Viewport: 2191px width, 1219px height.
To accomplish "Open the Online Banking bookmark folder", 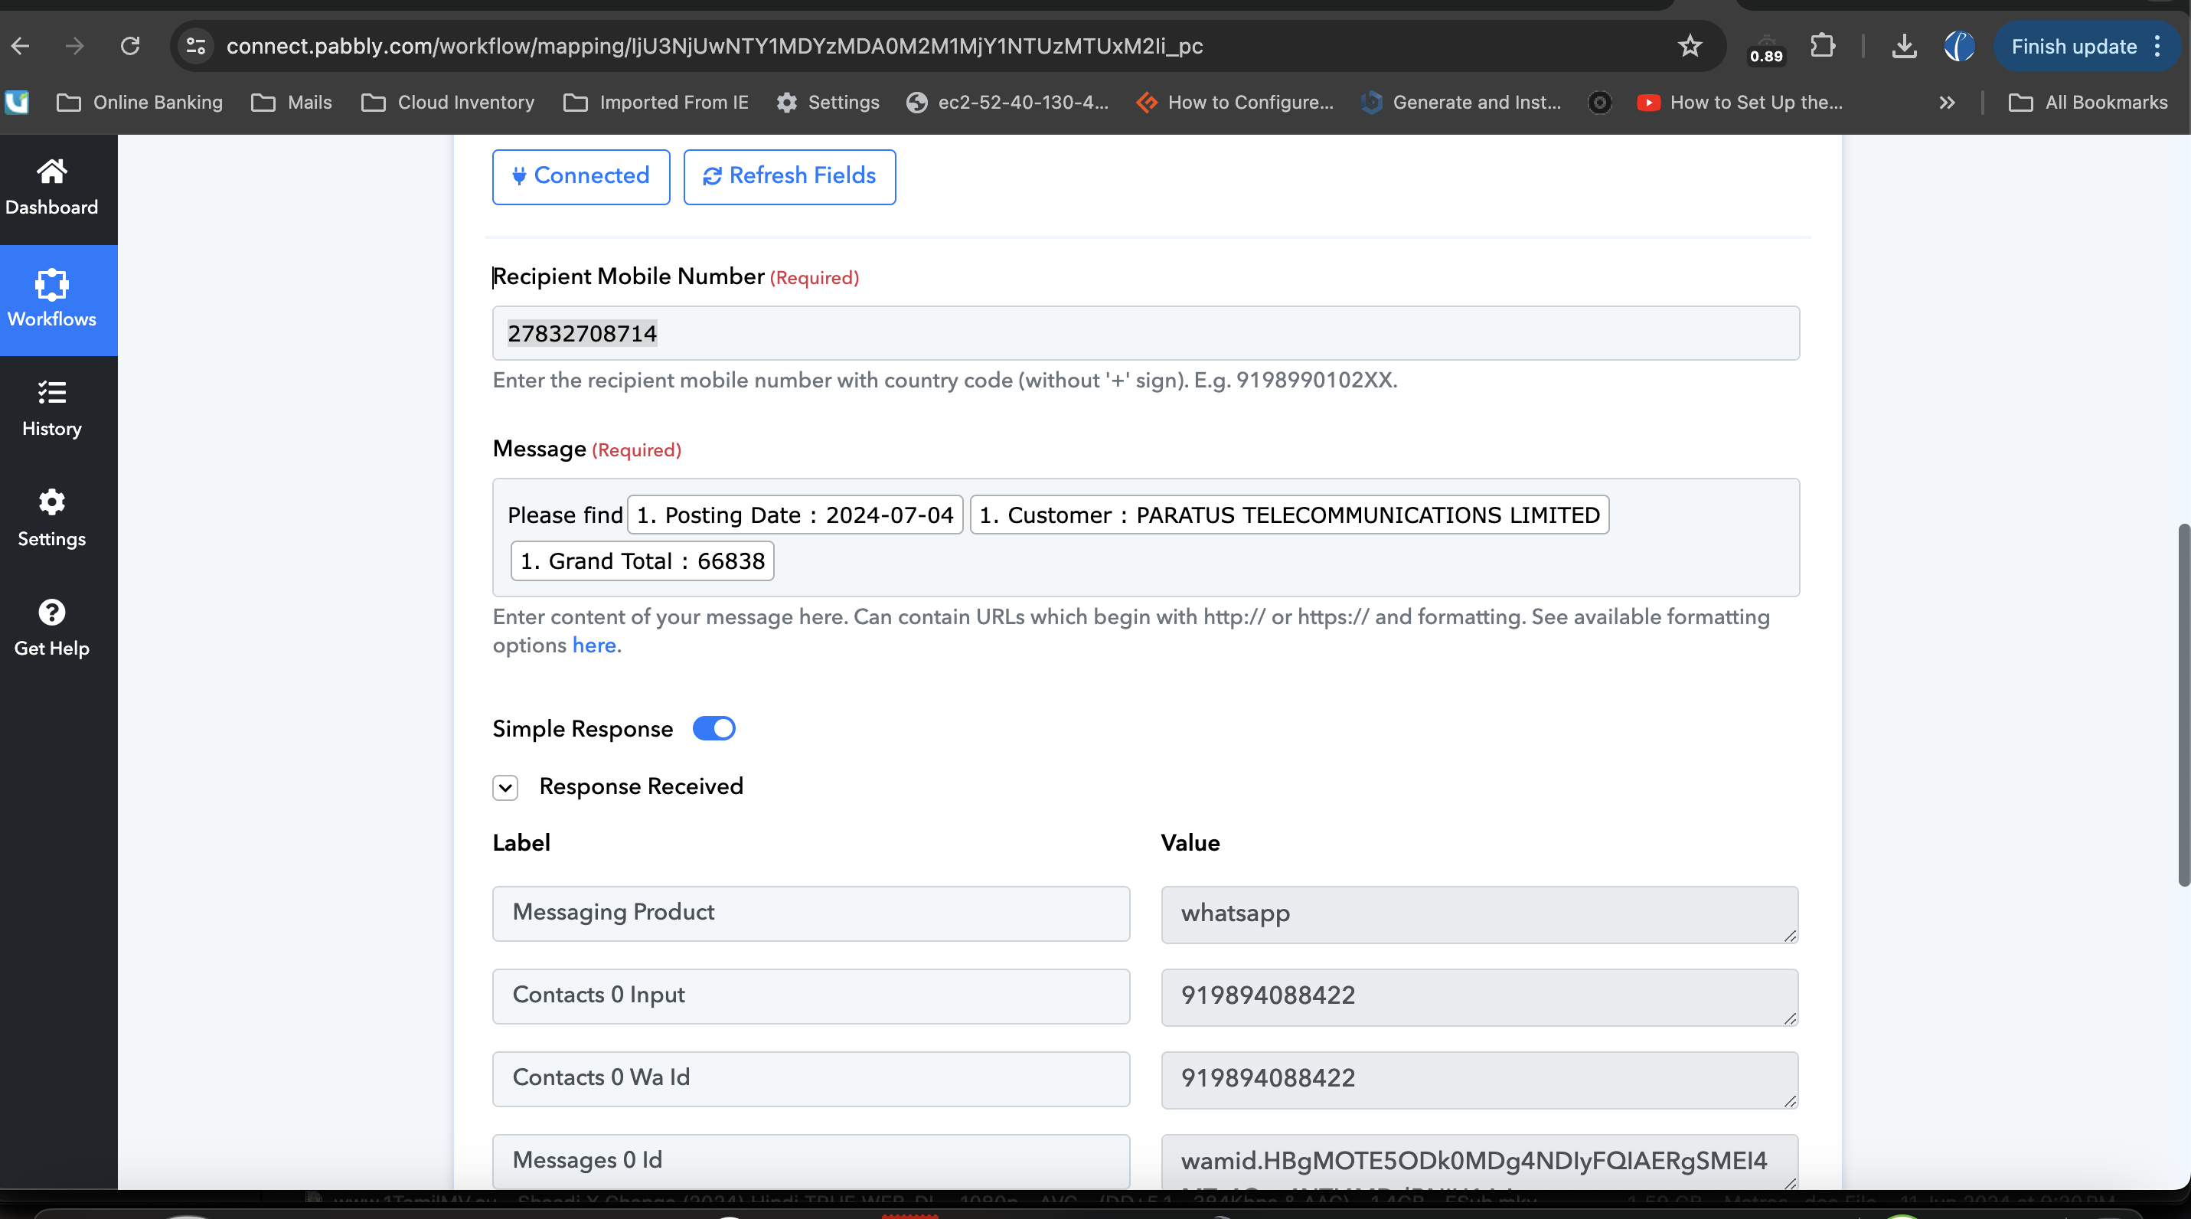I will point(139,102).
